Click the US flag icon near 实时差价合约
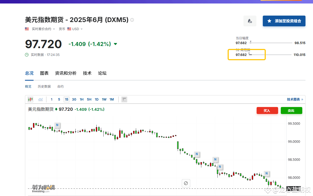The width and height of the screenshot is (313, 196). coord(27,29)
